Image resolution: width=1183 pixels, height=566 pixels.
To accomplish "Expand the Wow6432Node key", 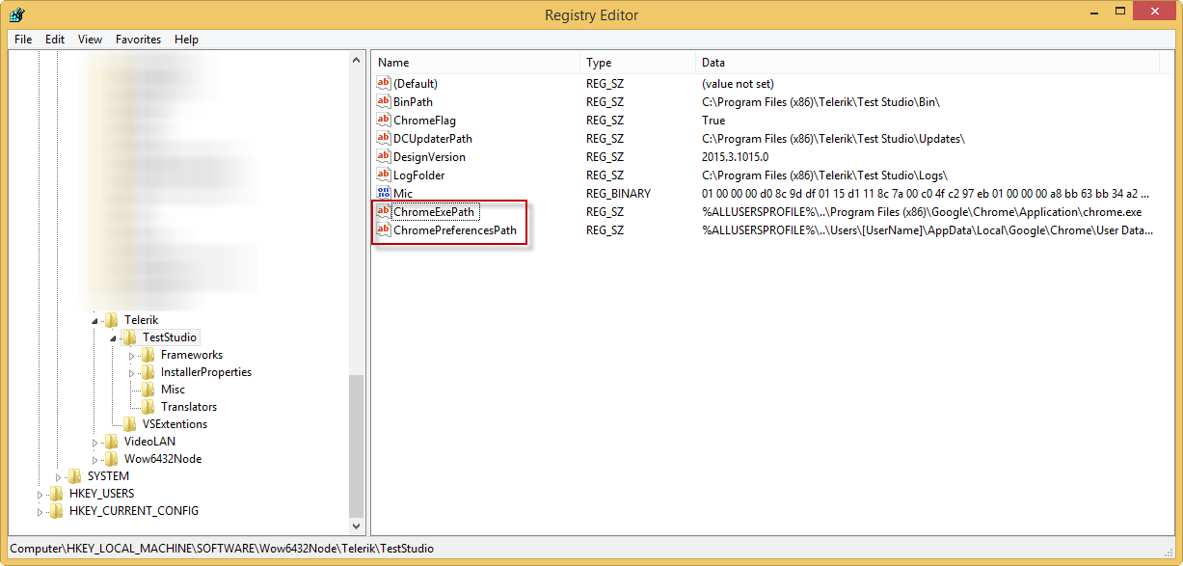I will pos(95,459).
